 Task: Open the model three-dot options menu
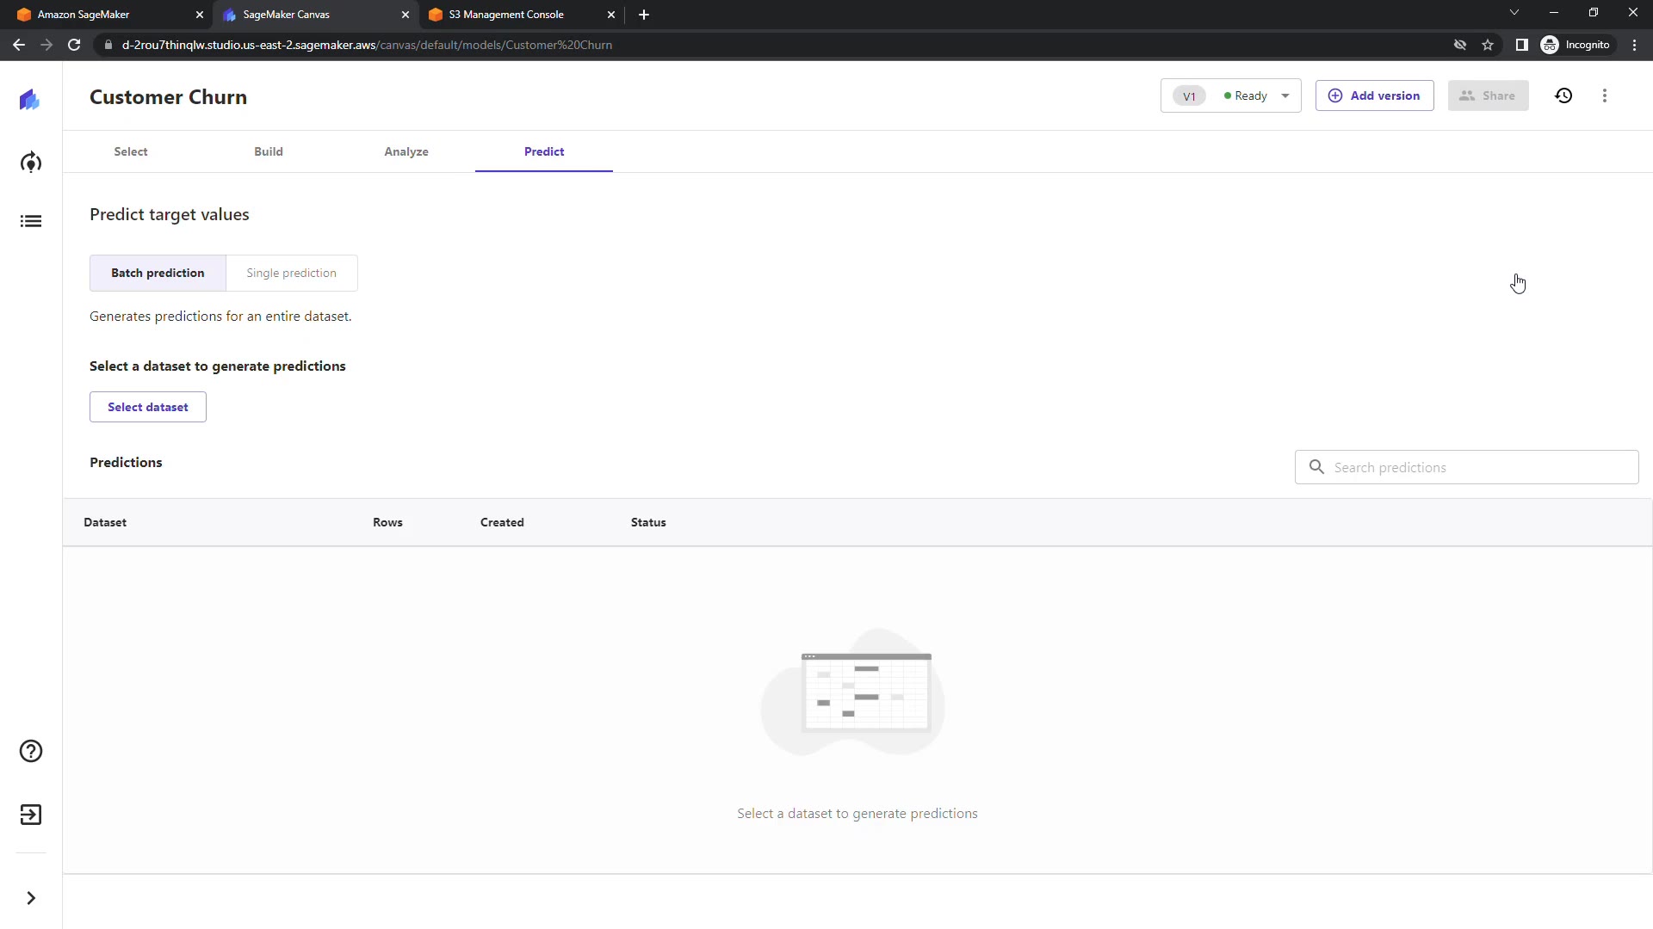[1605, 95]
